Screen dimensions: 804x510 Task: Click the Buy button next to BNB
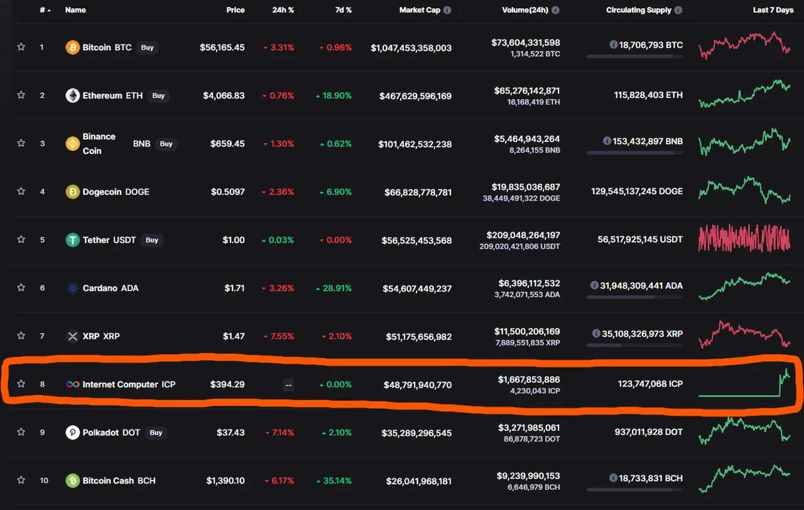point(166,144)
